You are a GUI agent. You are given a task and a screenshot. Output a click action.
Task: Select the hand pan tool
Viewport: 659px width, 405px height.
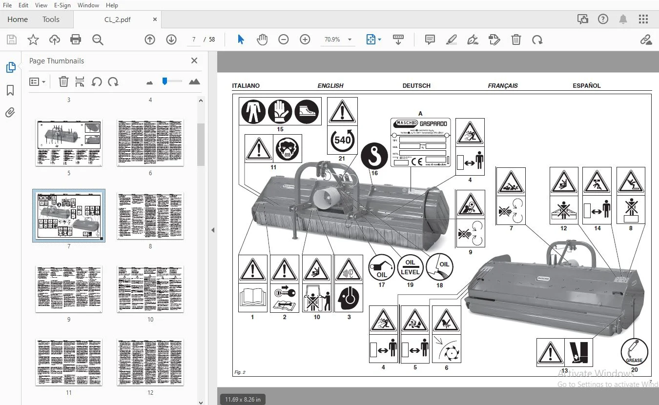coord(262,40)
